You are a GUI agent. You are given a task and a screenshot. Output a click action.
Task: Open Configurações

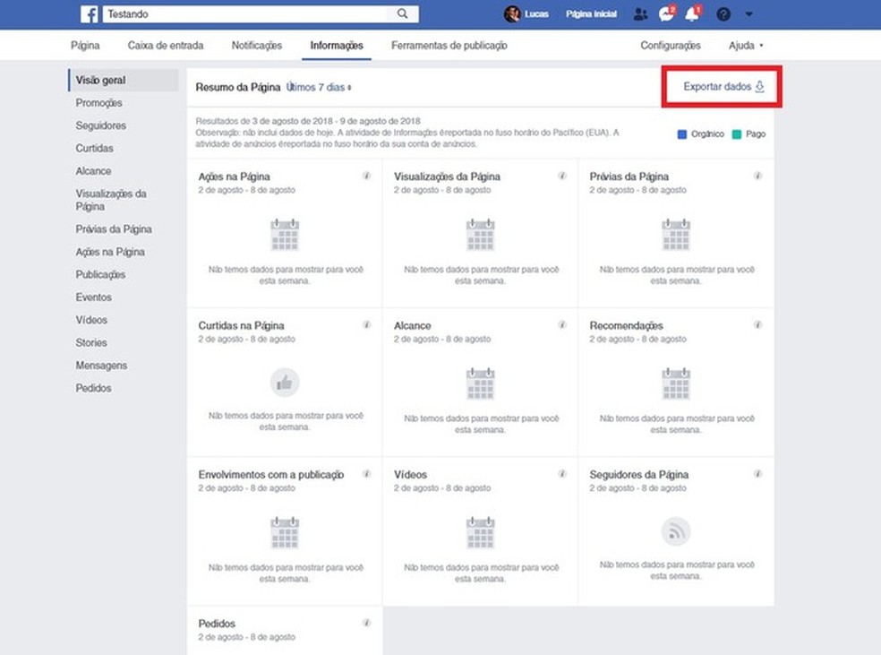point(671,46)
